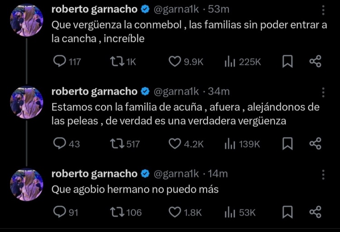This screenshot has height=232, width=340.
Task: Reply to the 'Que vergüenza la conmebol' tweet
Action: coord(60,62)
